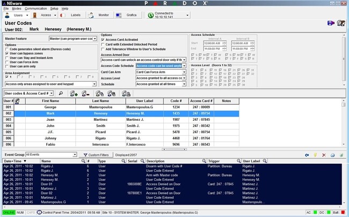Expand the Event Group All Events dropdown
Image resolution: width=349 pixels, height=217 pixels.
75,155
